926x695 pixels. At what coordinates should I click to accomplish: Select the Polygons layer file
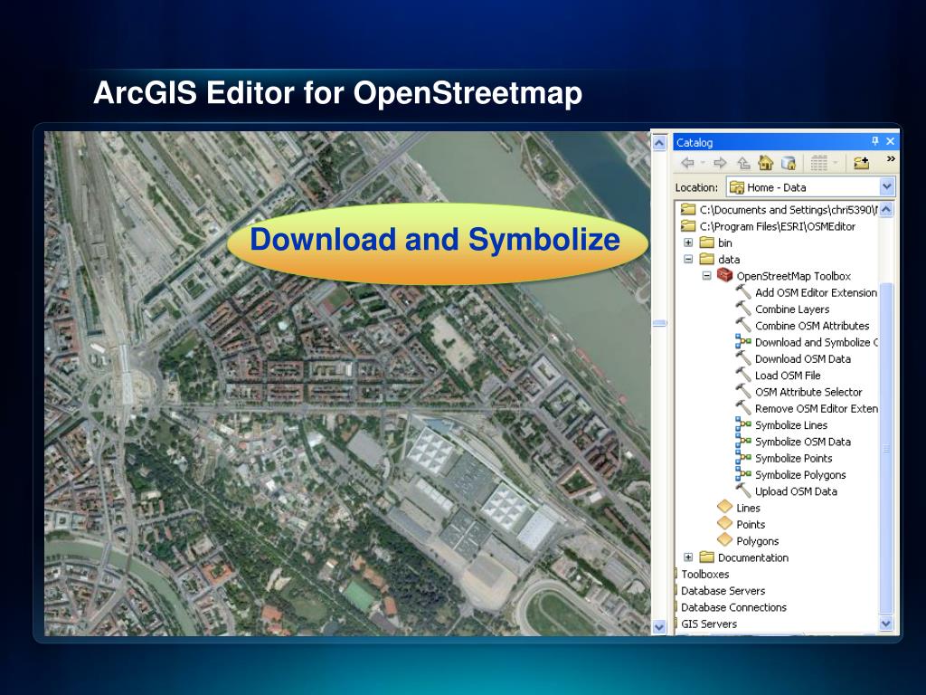[757, 541]
